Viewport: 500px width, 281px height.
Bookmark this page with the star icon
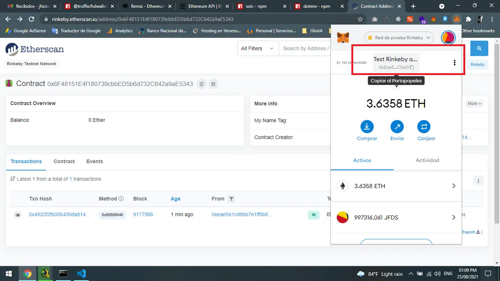coord(360,19)
